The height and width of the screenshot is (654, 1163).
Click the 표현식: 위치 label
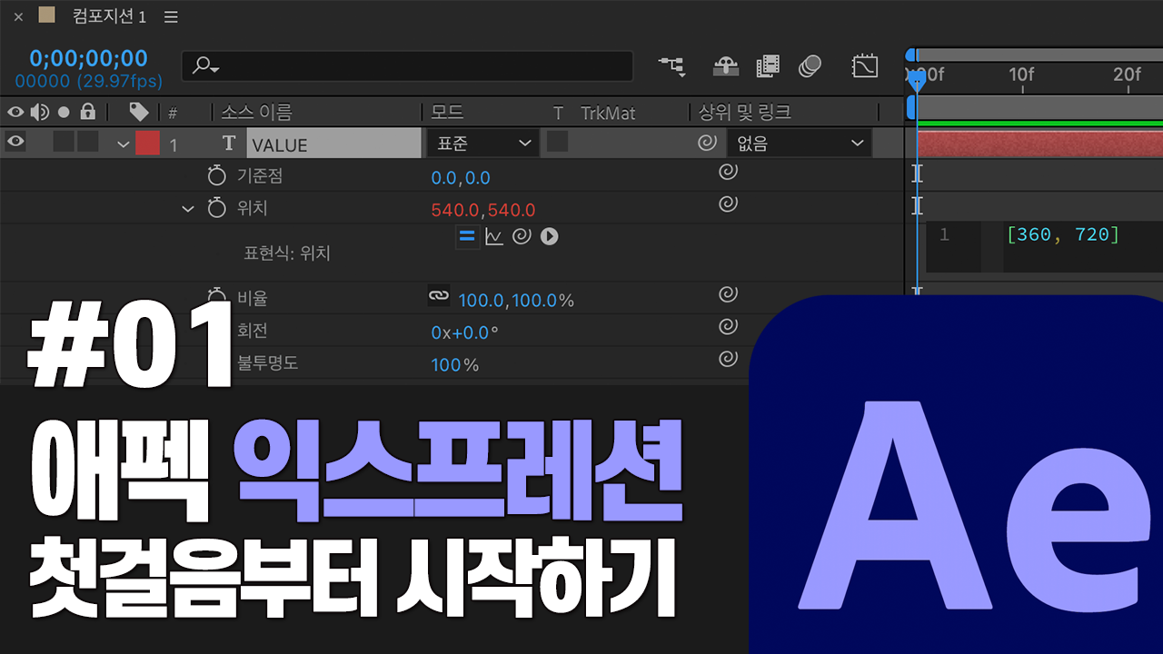pyautogui.click(x=287, y=253)
